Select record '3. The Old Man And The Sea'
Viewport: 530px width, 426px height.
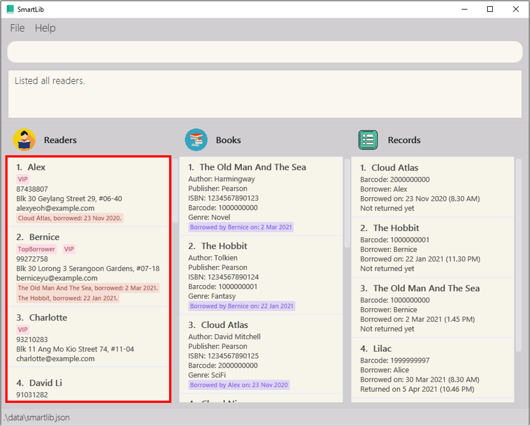[433, 307]
